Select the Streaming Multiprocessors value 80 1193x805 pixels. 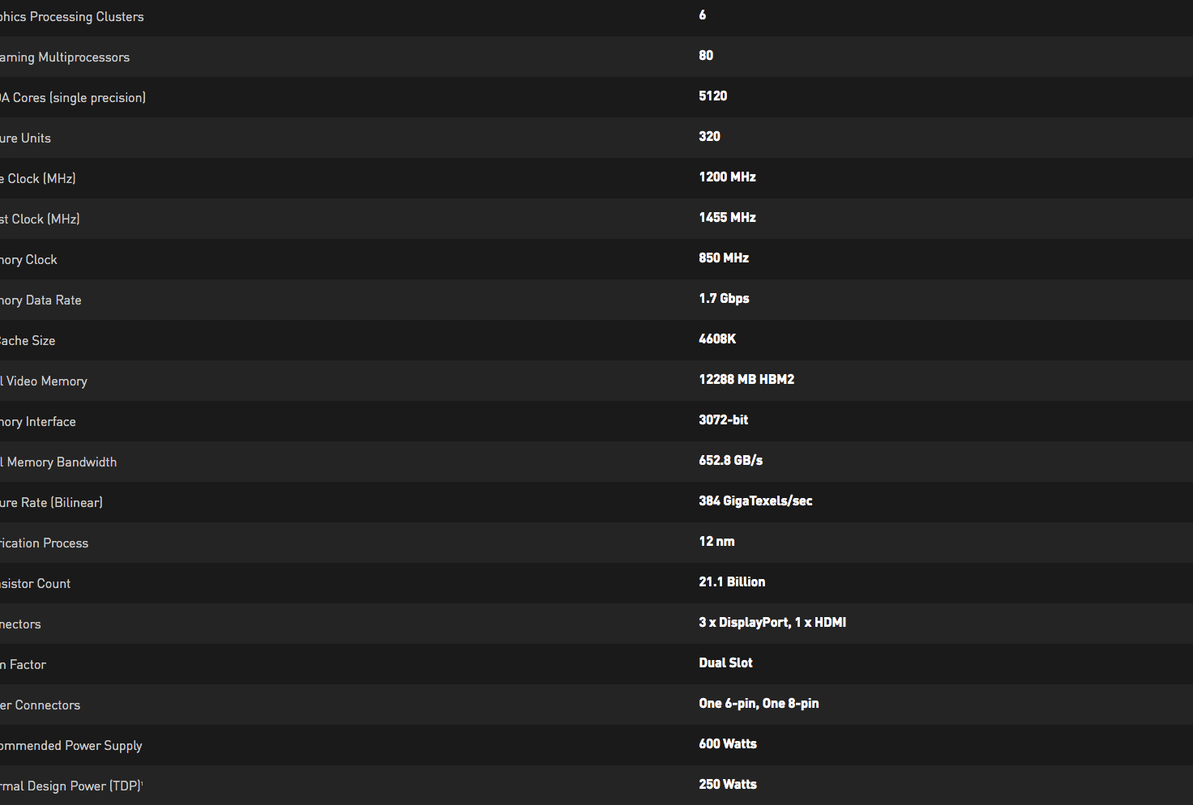coord(706,56)
